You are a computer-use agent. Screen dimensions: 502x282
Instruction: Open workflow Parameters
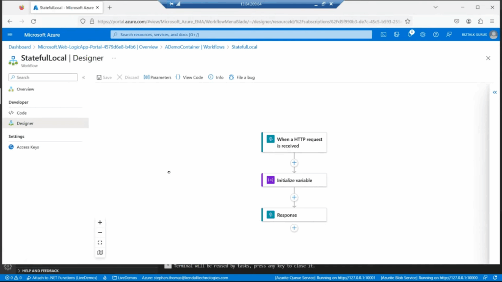[157, 77]
